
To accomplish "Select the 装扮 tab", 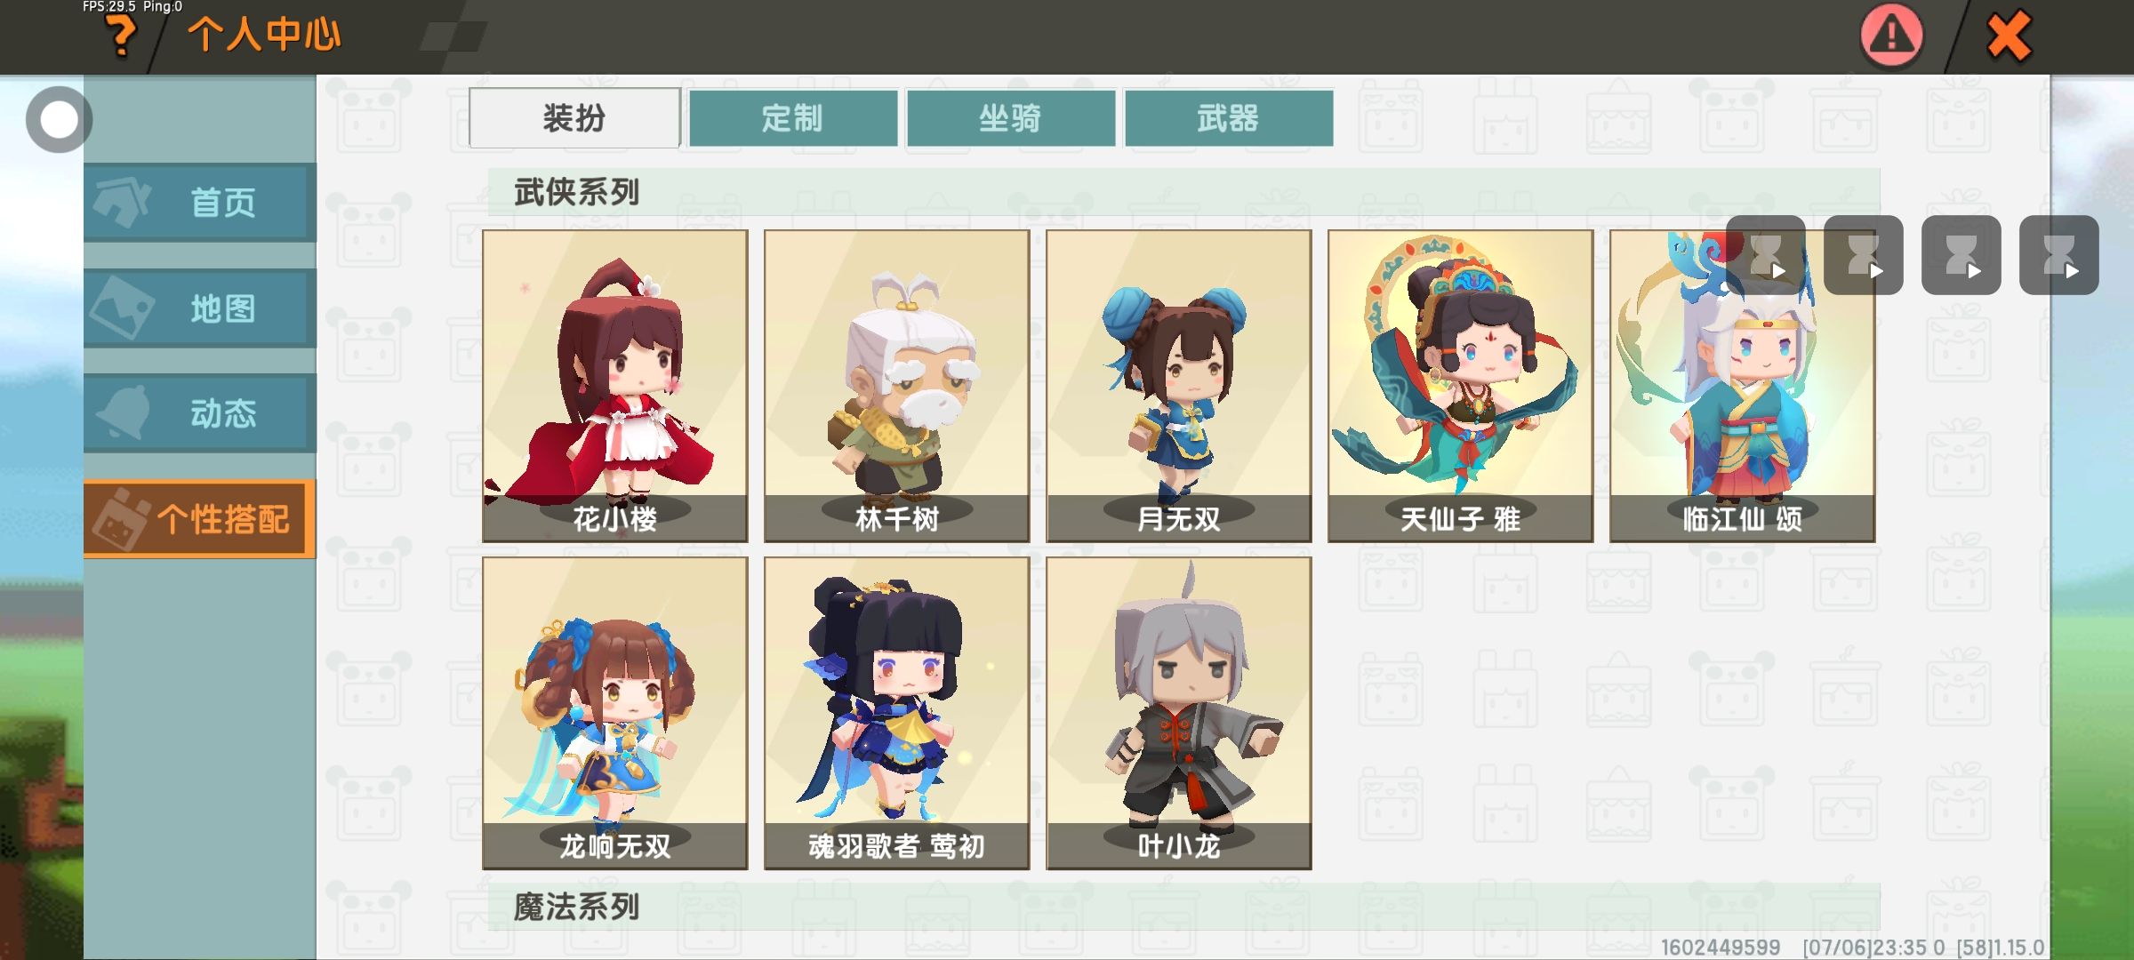I will coord(574,117).
